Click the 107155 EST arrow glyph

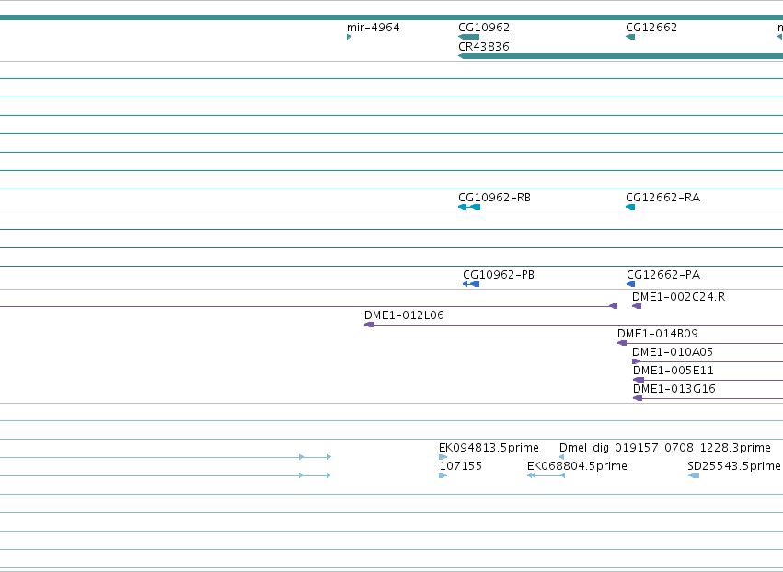click(443, 475)
